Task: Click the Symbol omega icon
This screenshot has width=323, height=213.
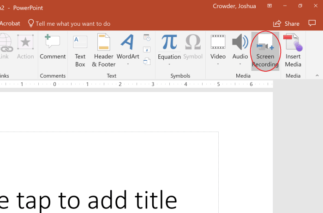Action: coord(193,42)
